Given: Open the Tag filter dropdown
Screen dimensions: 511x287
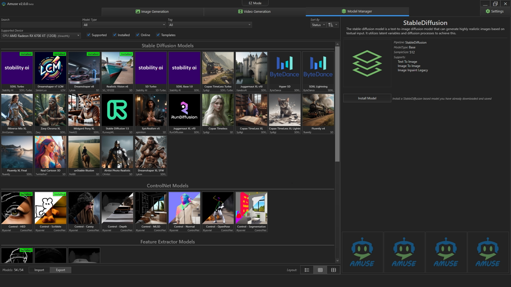Looking at the screenshot, I should (210, 25).
